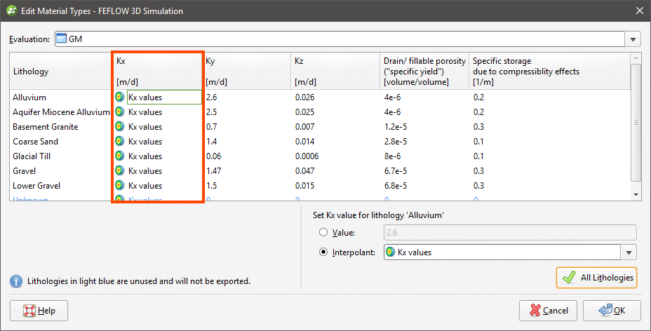Select the Ky cell for Coarse Sand
Image resolution: width=651 pixels, height=331 pixels.
click(x=247, y=142)
